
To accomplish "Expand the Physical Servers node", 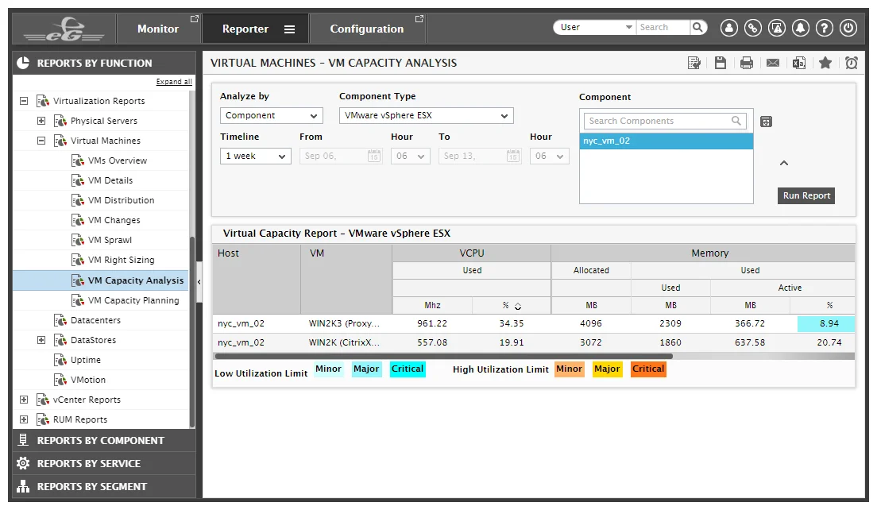I will (41, 121).
